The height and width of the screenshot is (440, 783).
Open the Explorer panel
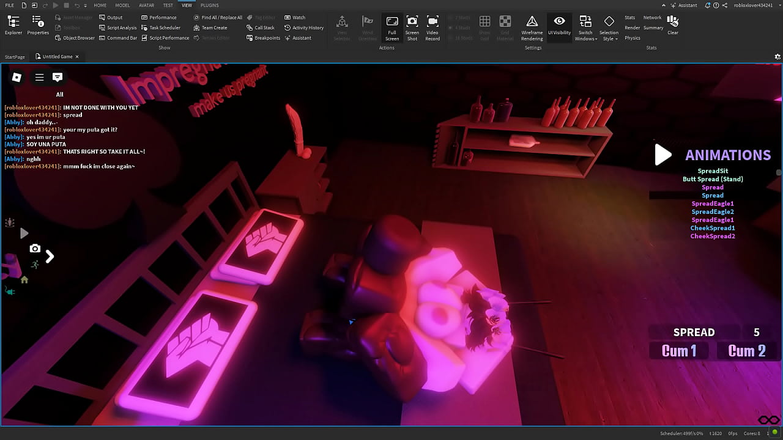tap(13, 26)
